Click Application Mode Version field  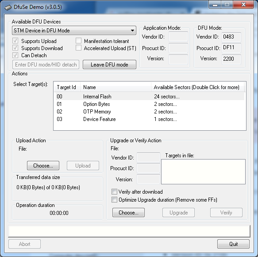click(178, 59)
